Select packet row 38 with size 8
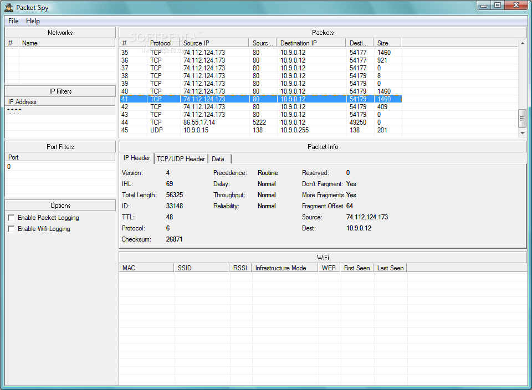This screenshot has width=532, height=390. (x=260, y=76)
